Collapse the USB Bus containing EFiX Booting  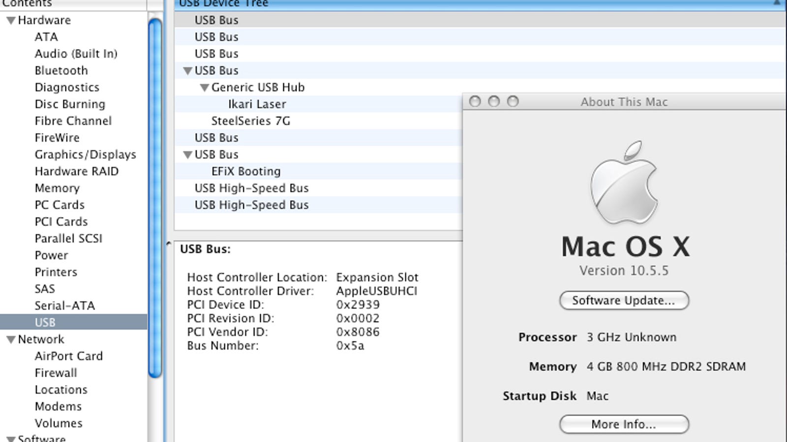pyautogui.click(x=187, y=155)
